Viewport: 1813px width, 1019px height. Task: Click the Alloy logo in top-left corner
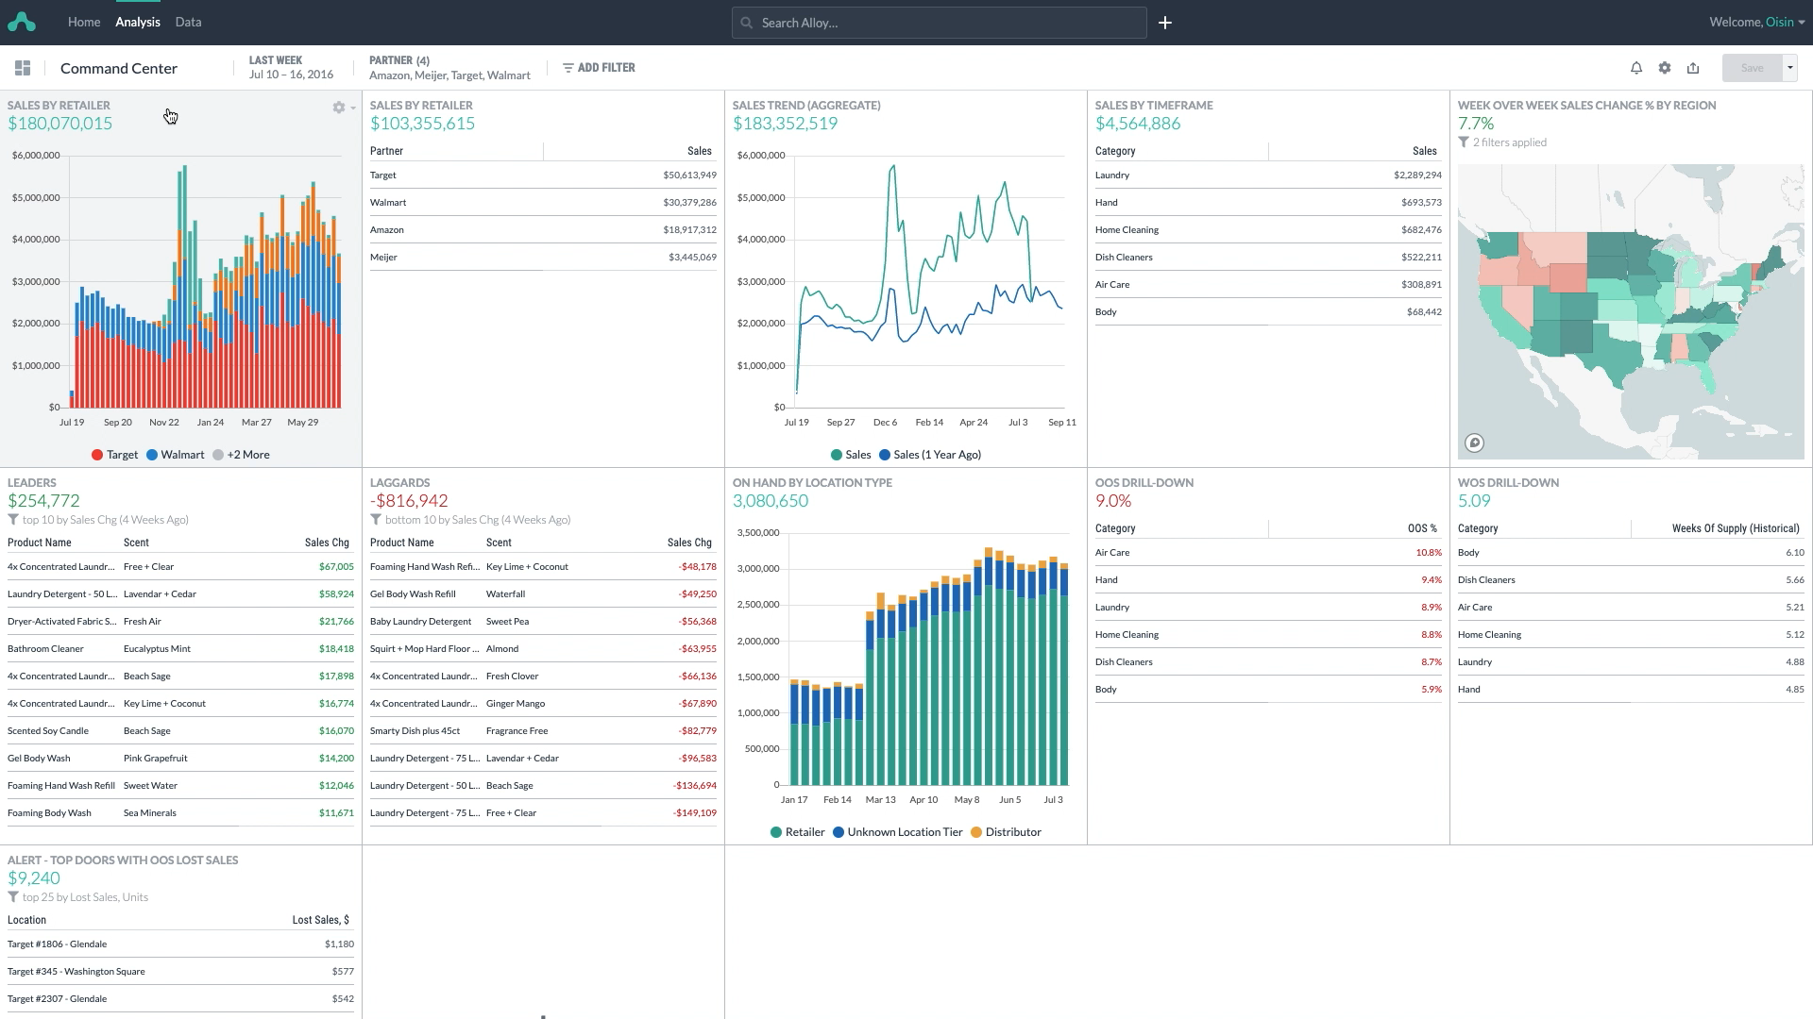pyautogui.click(x=21, y=21)
